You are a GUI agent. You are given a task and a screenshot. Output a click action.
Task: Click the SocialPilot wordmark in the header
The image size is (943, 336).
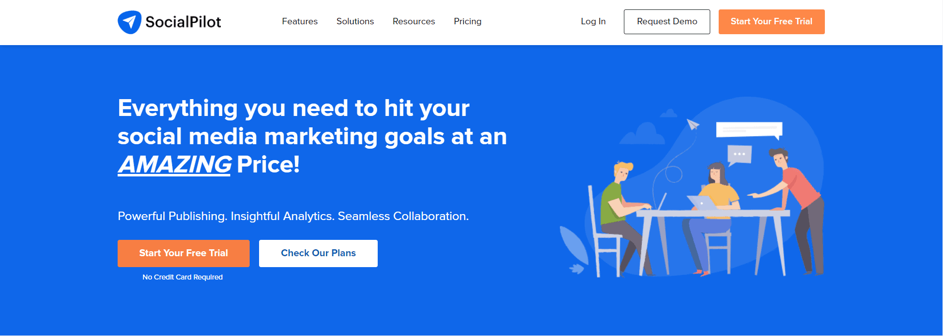tap(183, 21)
